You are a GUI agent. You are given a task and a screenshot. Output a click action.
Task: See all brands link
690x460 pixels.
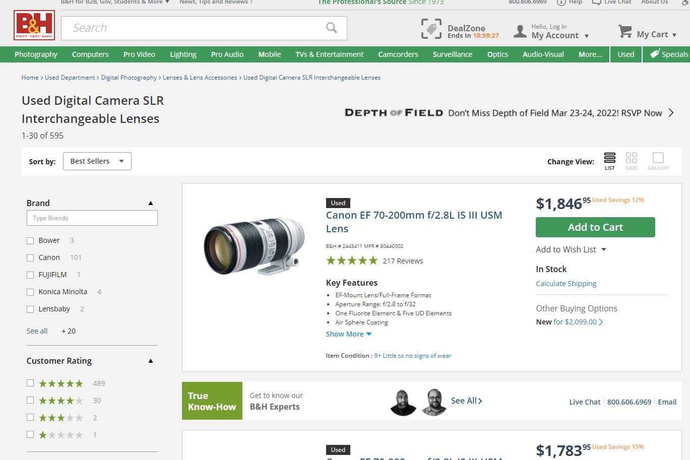tap(37, 331)
